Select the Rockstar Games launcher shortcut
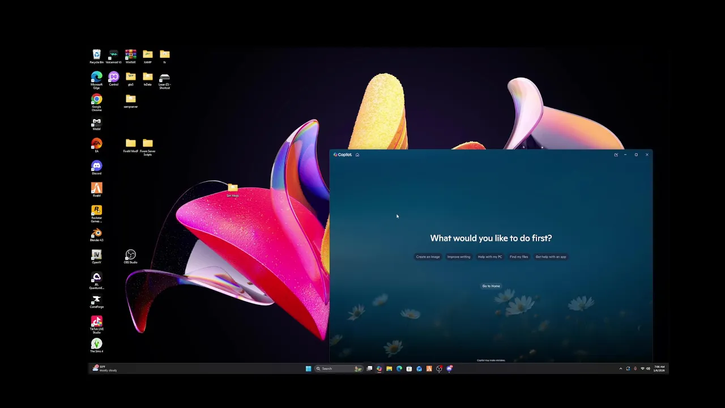 coord(96,214)
